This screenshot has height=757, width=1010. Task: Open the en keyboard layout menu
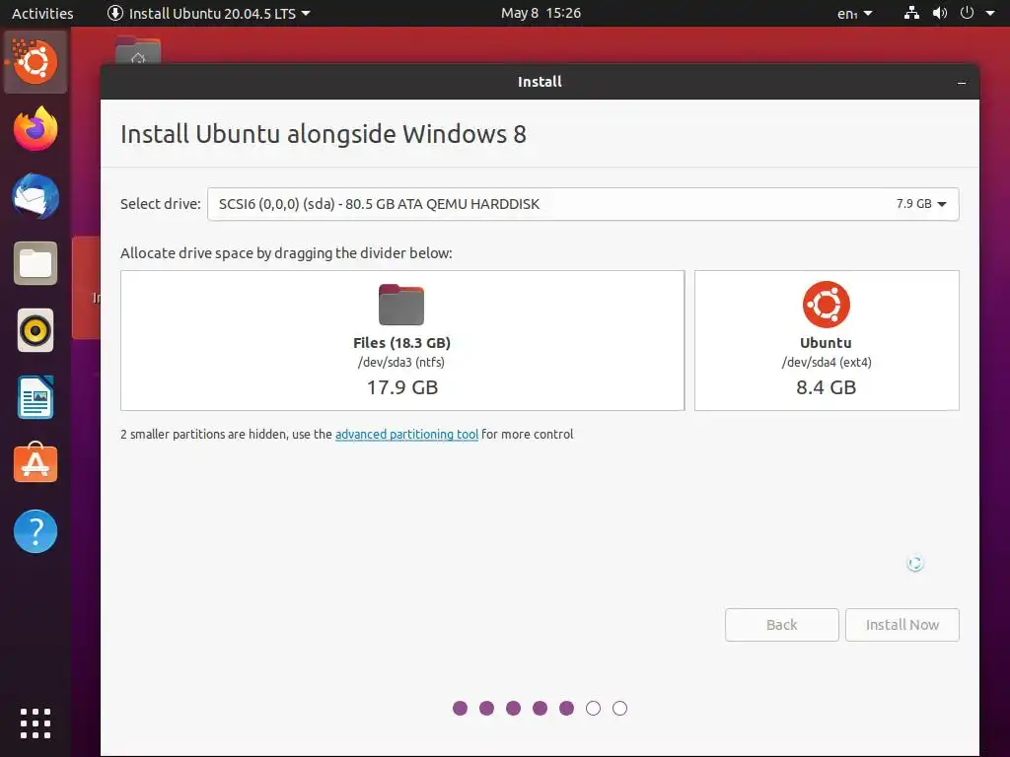point(855,13)
